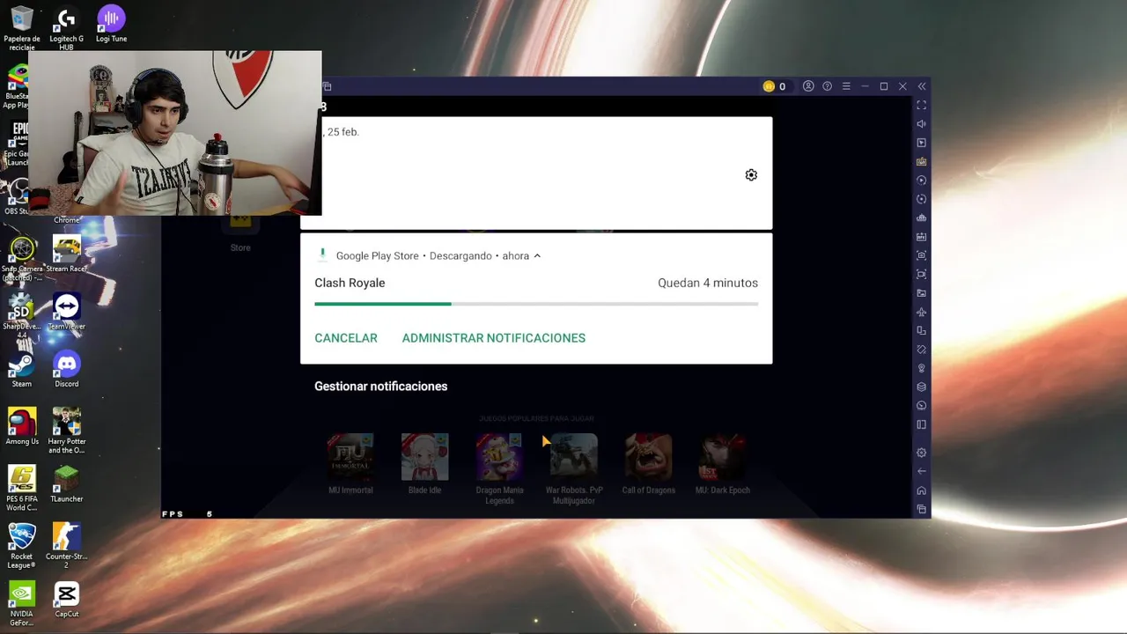Image resolution: width=1127 pixels, height=634 pixels.
Task: Click ADMINISTRAR NOTIFICACIONES button
Action: pyautogui.click(x=494, y=338)
